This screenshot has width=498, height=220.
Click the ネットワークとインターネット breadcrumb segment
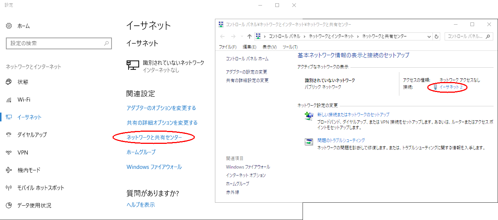[331, 36]
